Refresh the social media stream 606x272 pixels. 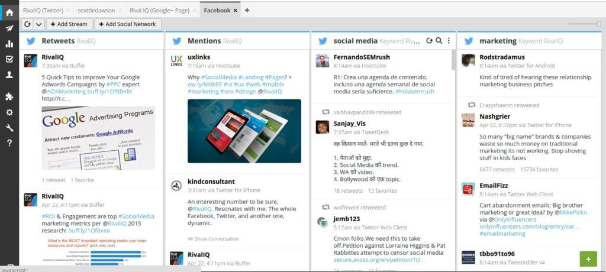pyautogui.click(x=429, y=41)
